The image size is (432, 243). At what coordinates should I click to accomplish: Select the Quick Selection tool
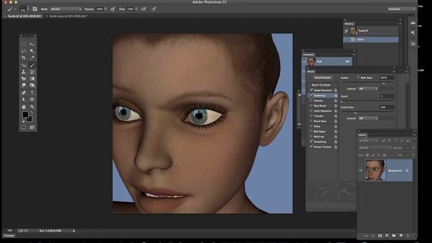tap(32, 51)
